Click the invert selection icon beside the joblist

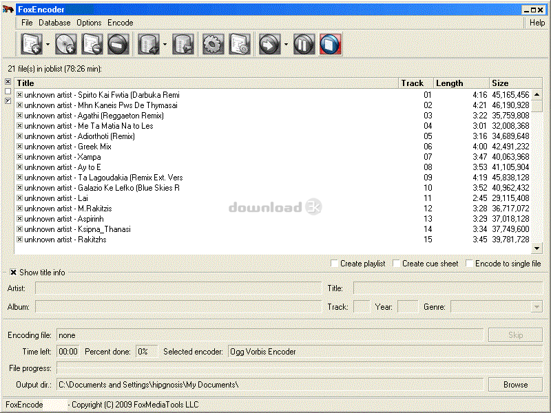[8, 100]
